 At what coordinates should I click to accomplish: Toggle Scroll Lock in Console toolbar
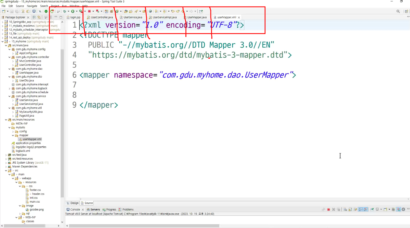click(350, 209)
